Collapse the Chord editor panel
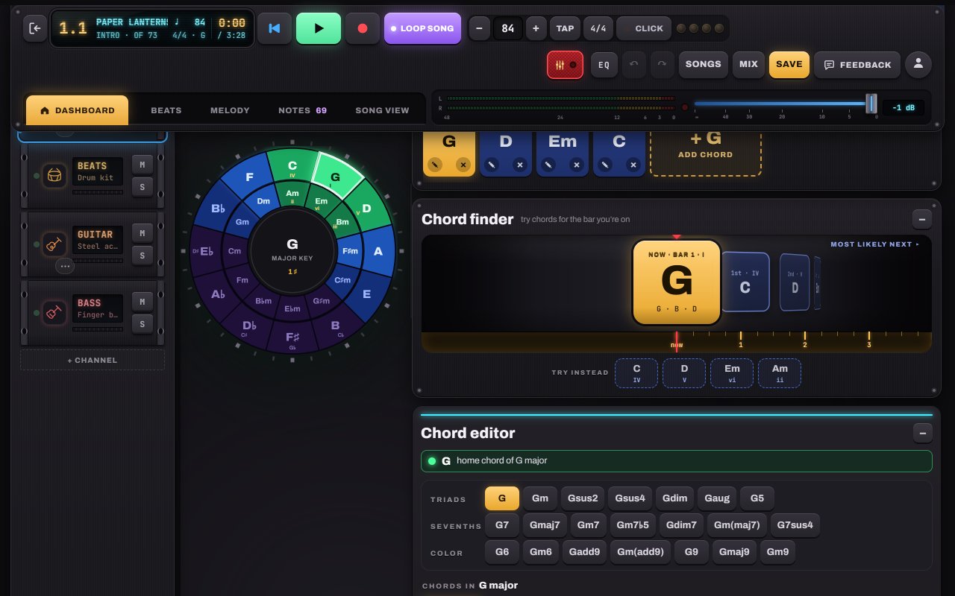 [x=922, y=433]
